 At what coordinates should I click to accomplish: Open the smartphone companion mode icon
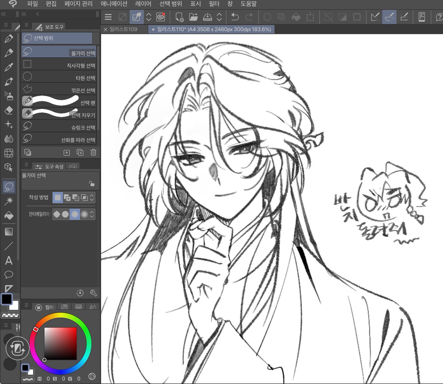coord(422,17)
